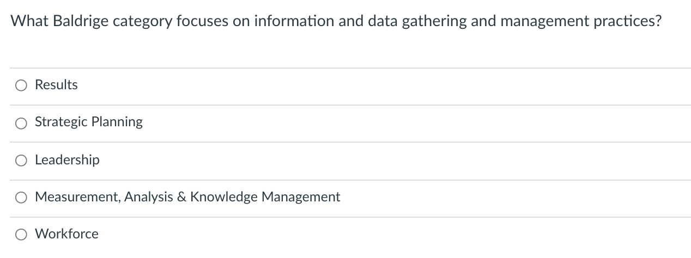Click the 'Workforce' answer label text

(x=66, y=234)
